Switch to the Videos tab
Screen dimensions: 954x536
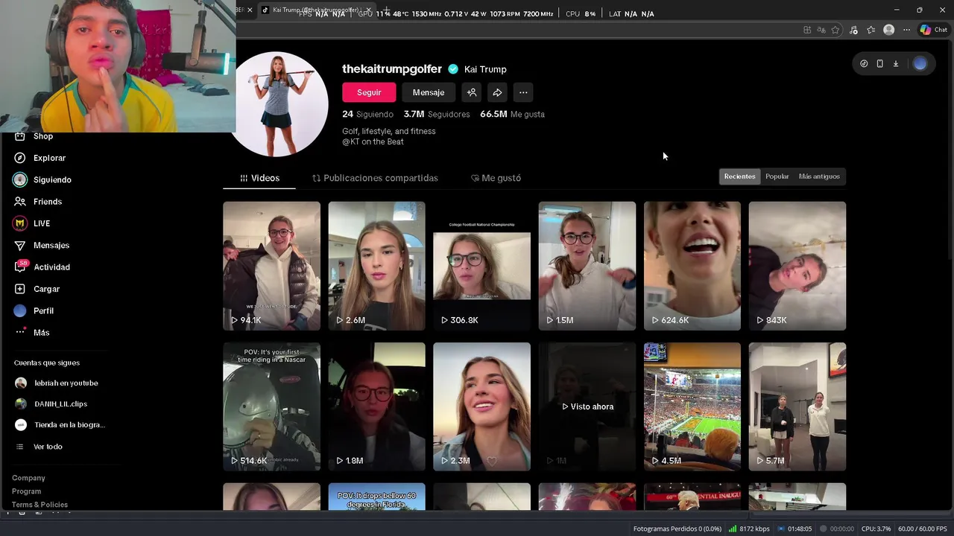point(259,178)
